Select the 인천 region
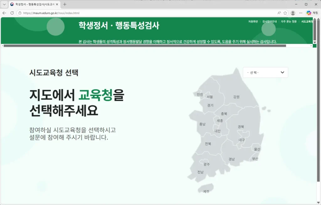 200,94
